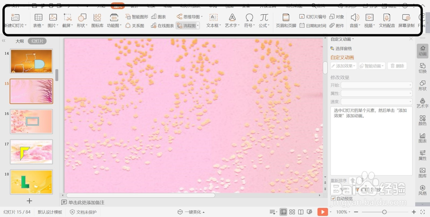
Task: Select the 截屏 screenshot tool
Action: (67, 21)
